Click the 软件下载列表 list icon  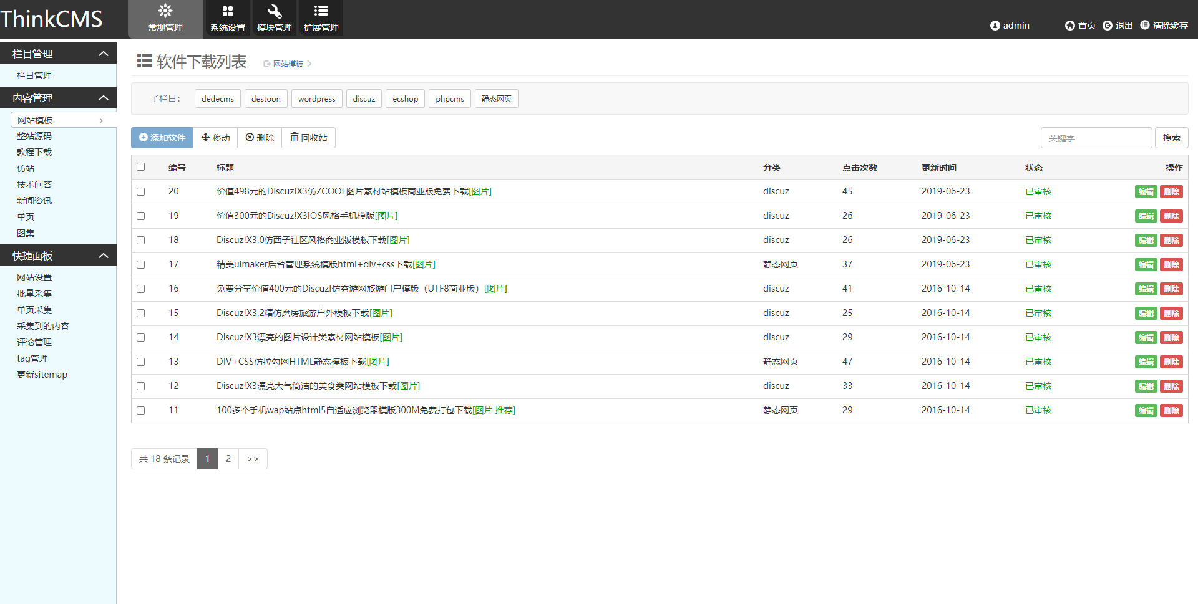(145, 60)
